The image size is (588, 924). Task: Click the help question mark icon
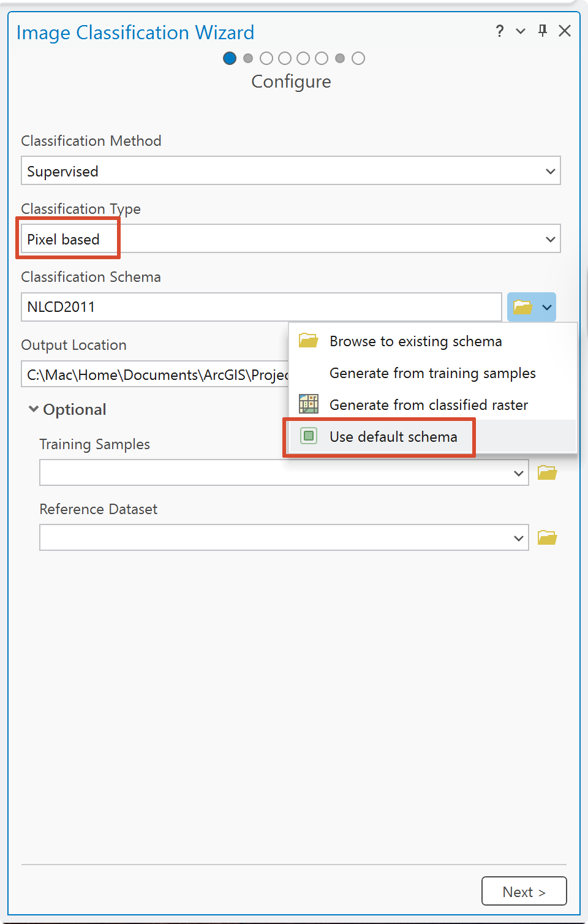[x=500, y=31]
